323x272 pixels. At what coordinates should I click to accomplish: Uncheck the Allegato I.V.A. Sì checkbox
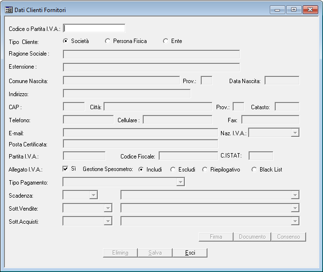66,169
